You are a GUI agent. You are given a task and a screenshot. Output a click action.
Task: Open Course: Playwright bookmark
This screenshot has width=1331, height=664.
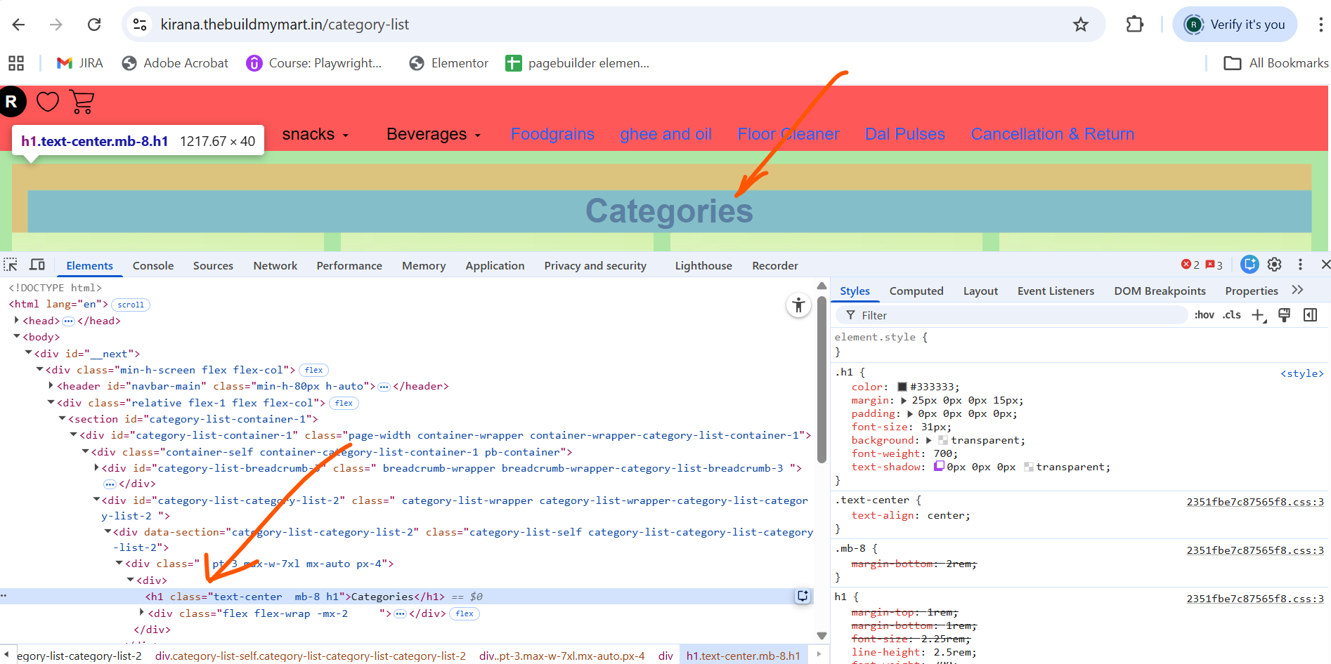[314, 63]
